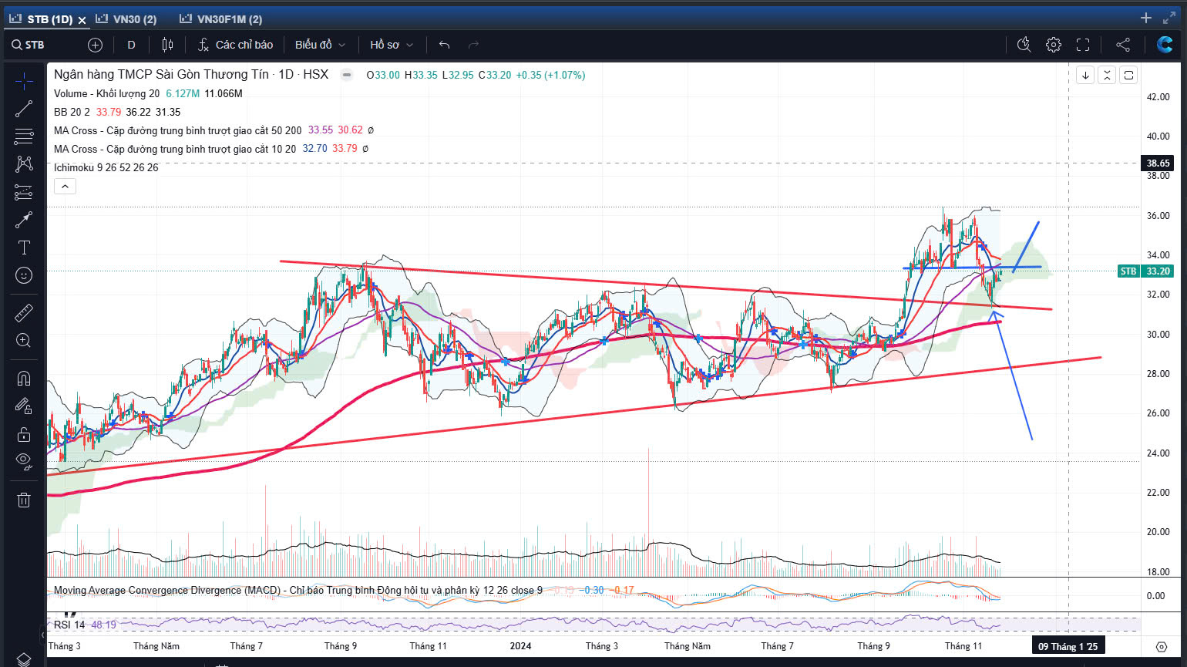
Task: Undo the last chart action
Action: (x=444, y=45)
